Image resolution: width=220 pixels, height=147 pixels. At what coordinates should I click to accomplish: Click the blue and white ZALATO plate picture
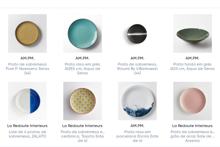click(27, 101)
